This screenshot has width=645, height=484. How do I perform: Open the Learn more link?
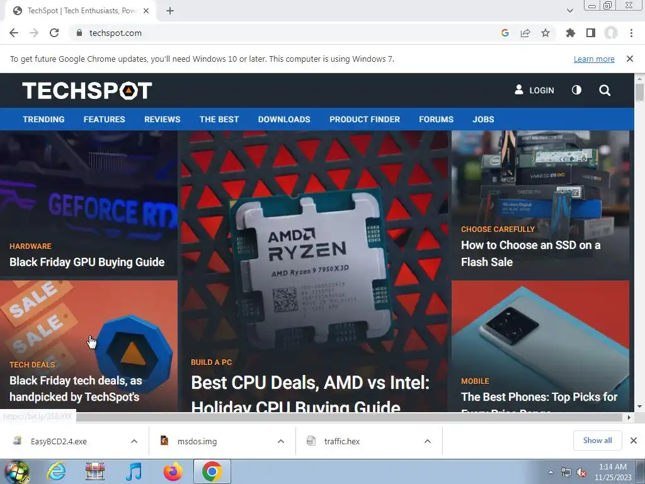(594, 59)
